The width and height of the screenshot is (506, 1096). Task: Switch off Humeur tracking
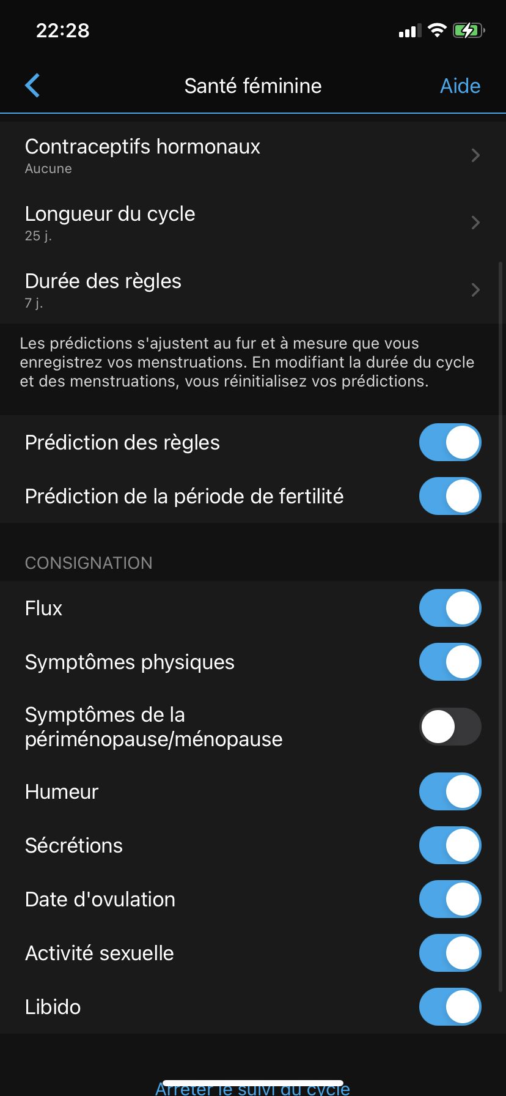(x=450, y=791)
